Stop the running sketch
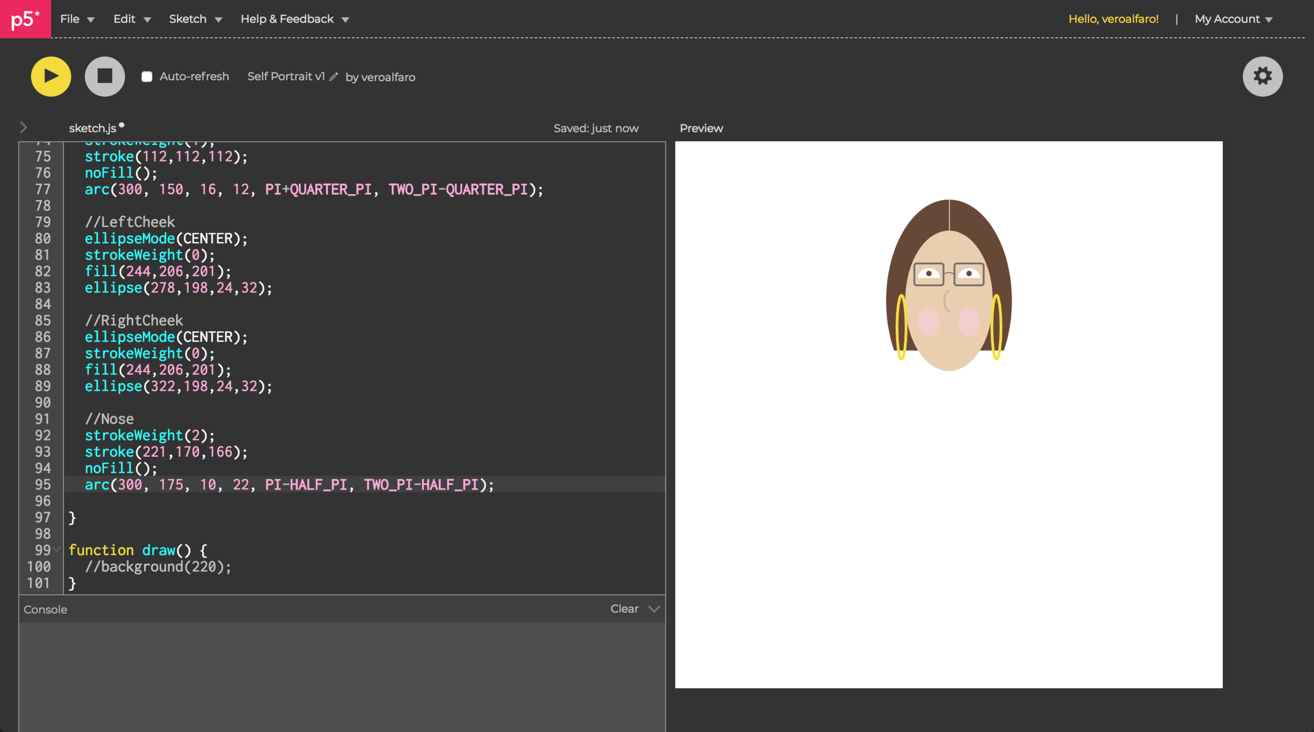 tap(104, 76)
